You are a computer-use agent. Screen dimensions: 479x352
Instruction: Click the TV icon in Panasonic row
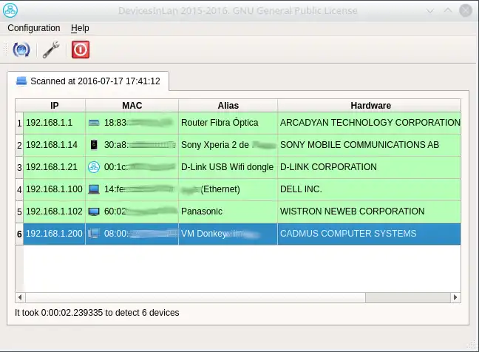coord(94,211)
